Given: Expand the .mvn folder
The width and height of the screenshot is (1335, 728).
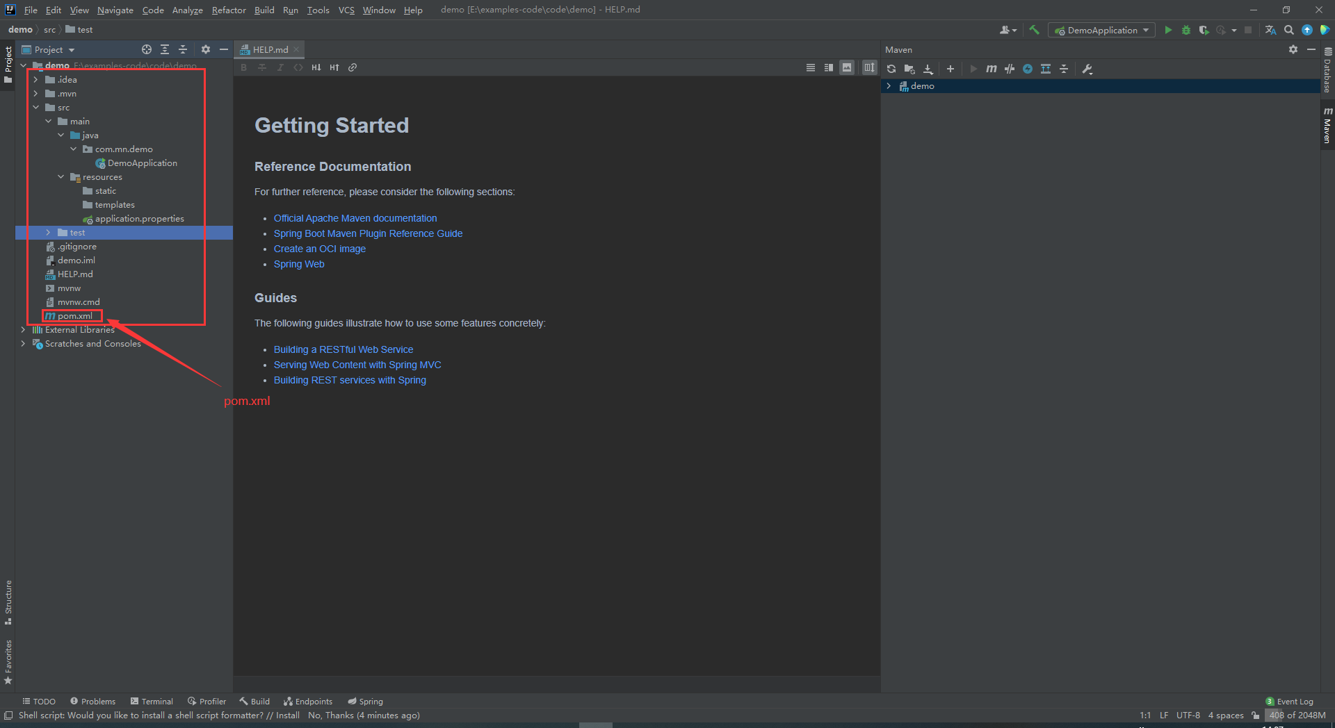Looking at the screenshot, I should pos(35,94).
